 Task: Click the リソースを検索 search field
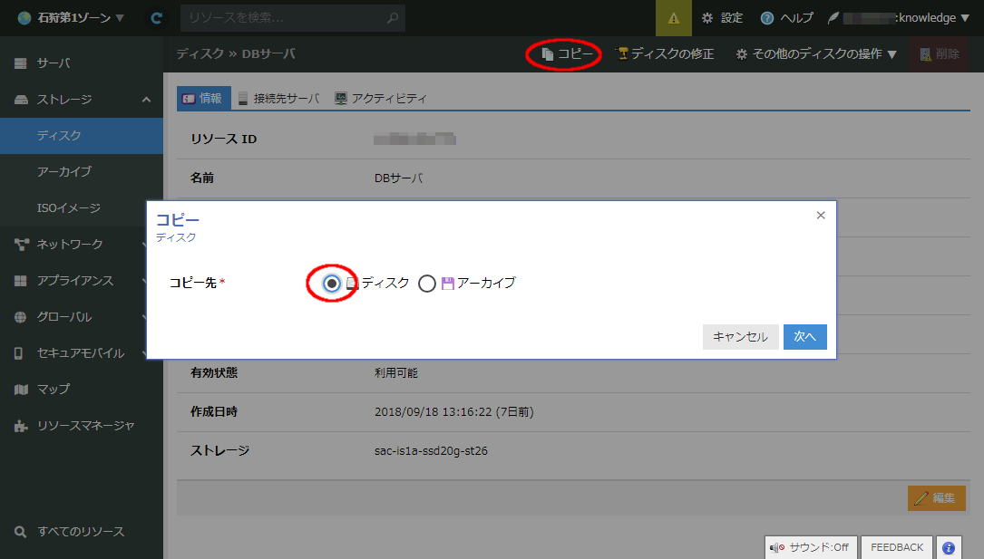tap(283, 18)
